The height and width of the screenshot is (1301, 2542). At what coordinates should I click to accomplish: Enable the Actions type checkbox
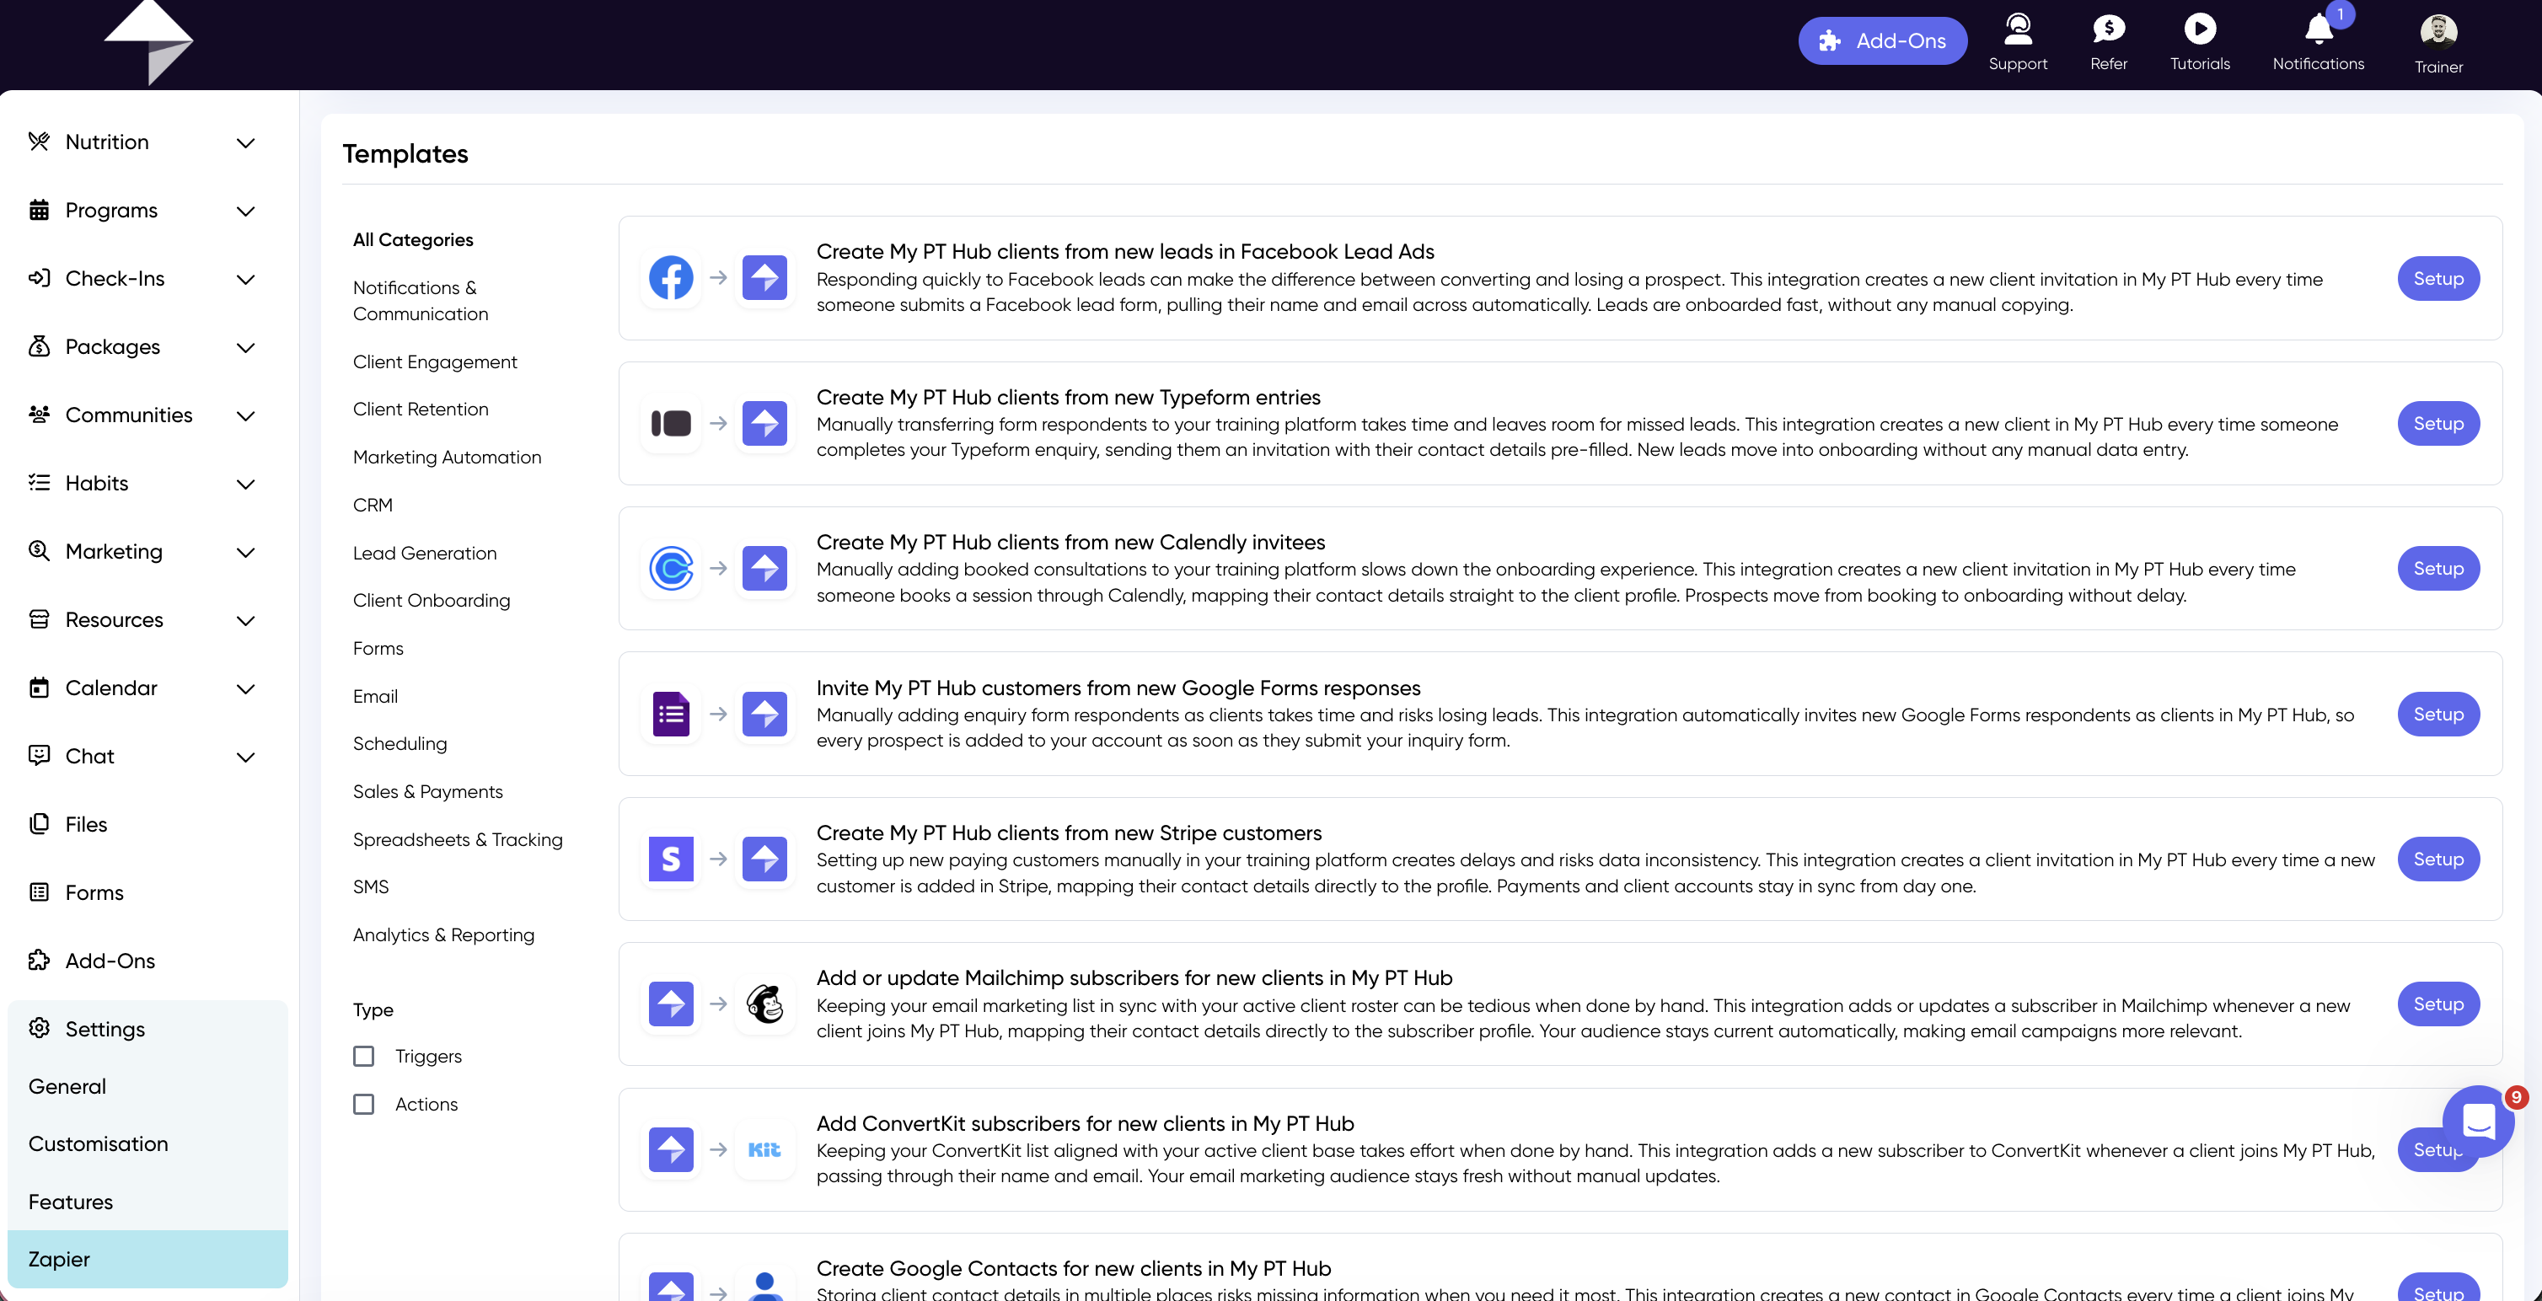pos(364,1104)
